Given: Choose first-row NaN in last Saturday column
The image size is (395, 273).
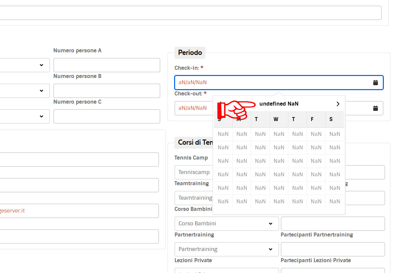Looking at the screenshot, I should tap(335, 134).
